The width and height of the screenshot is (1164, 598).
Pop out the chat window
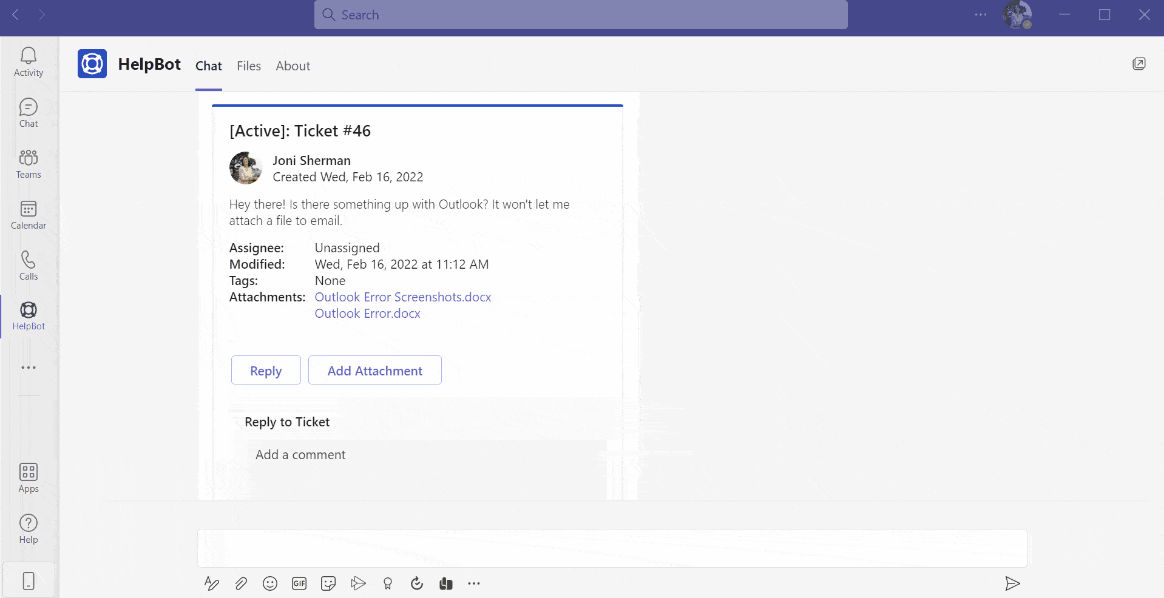tap(1139, 64)
